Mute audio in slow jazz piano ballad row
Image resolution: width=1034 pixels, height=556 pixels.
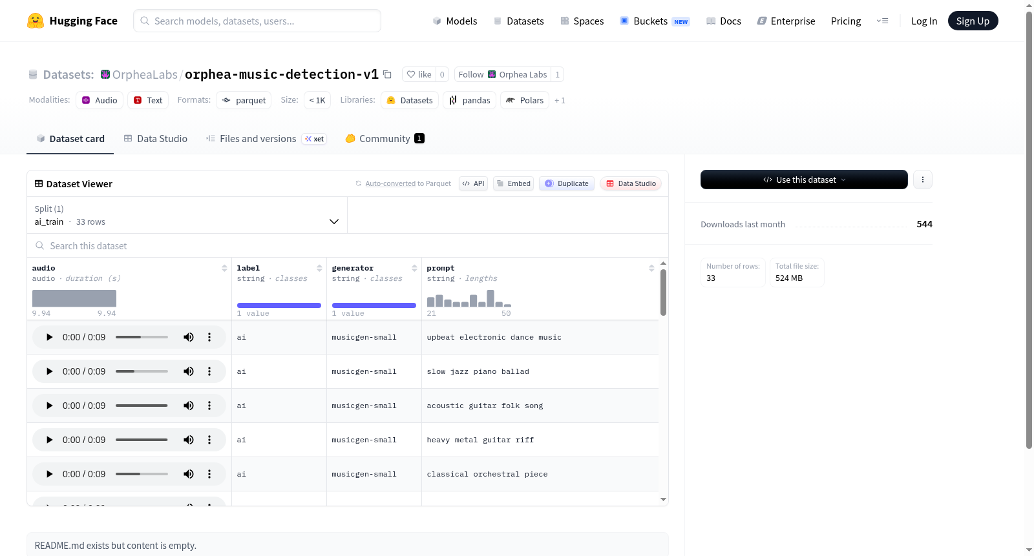(189, 371)
